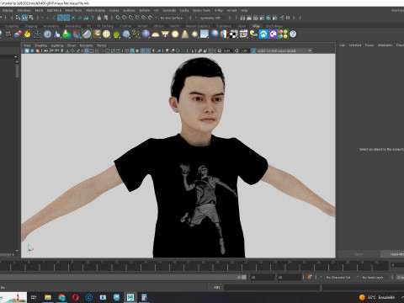Click the light bulb lister shelf icon
404x303 pixels.
tap(253, 35)
